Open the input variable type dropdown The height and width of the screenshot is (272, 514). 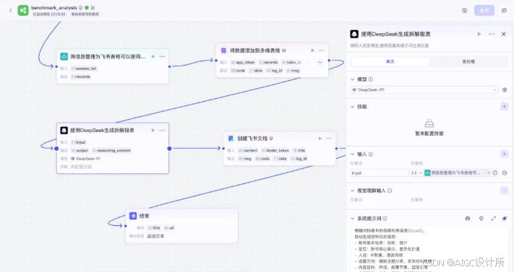click(x=416, y=173)
